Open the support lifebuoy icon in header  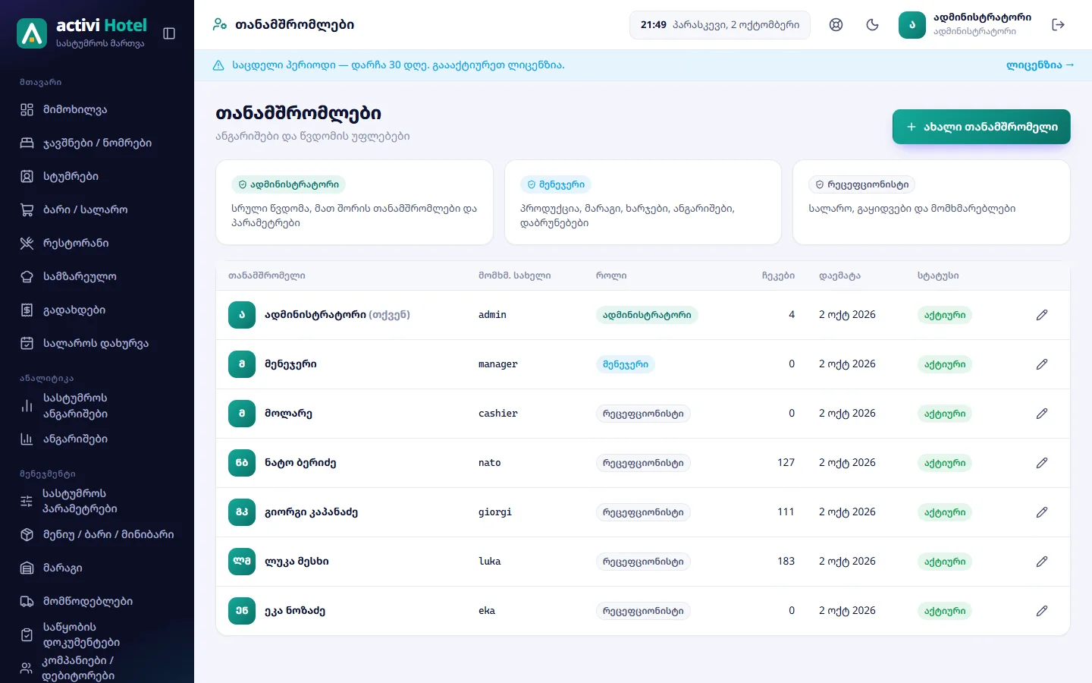(836, 25)
